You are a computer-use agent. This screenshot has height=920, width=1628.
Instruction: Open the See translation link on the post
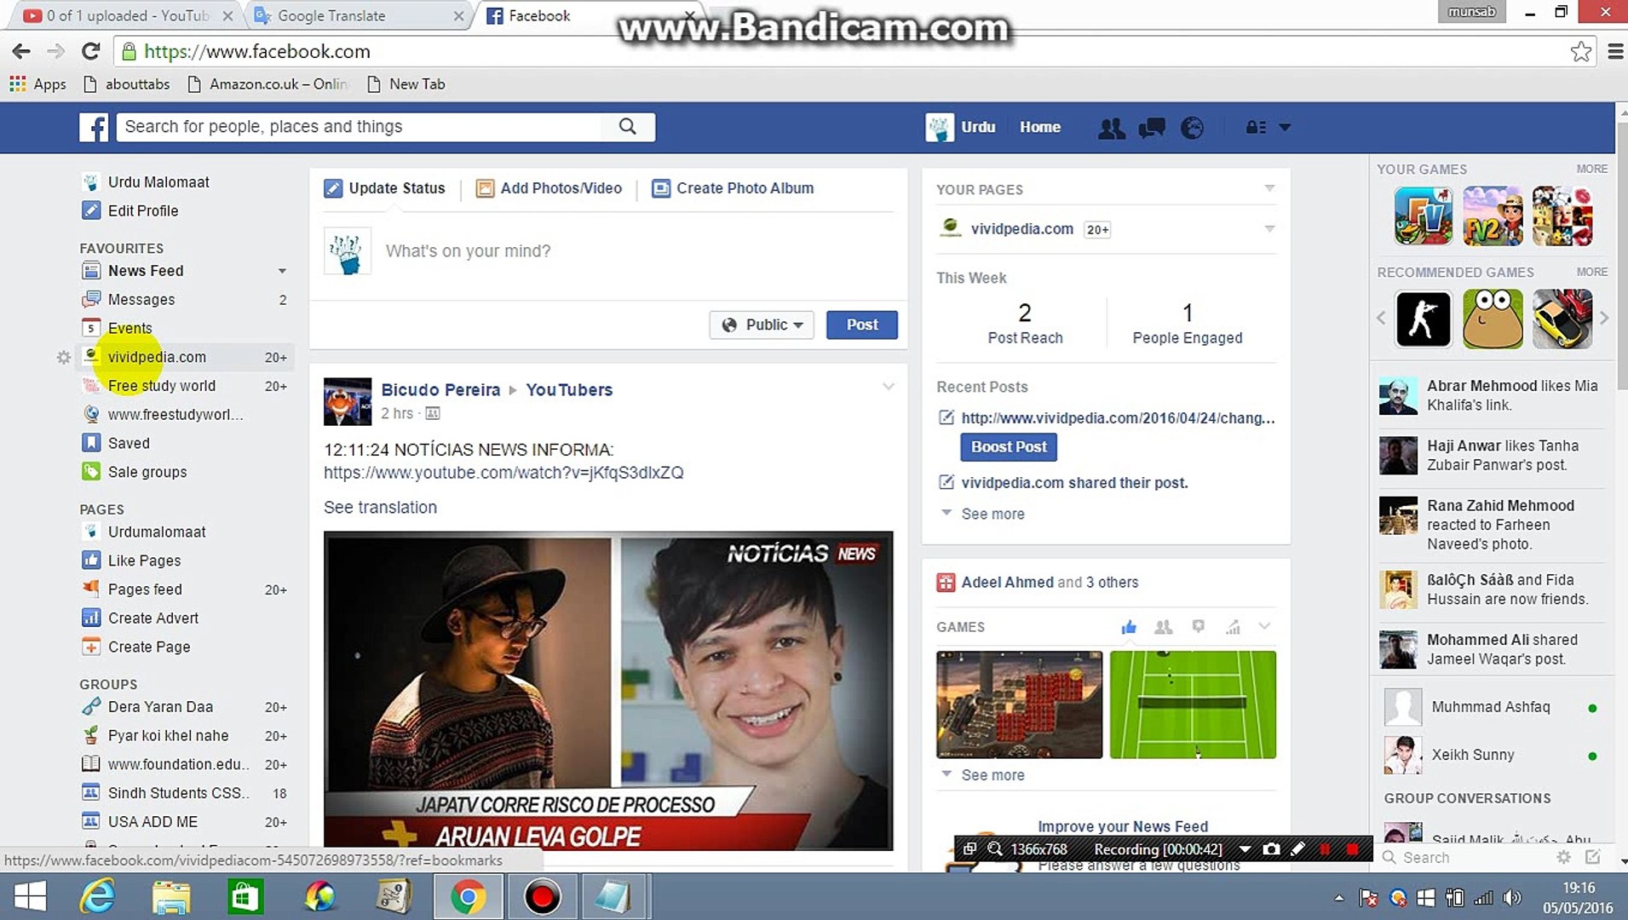coord(380,508)
